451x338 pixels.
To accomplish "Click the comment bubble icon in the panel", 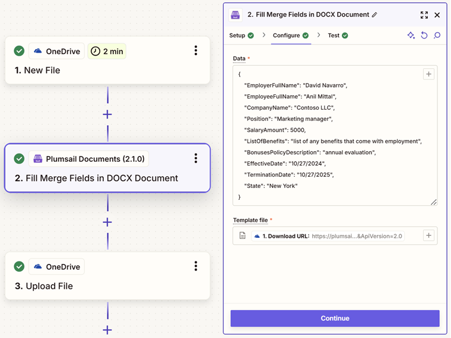I will click(437, 36).
